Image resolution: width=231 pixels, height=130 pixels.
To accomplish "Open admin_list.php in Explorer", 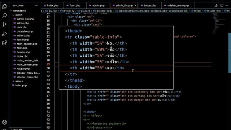I will 25,19.
